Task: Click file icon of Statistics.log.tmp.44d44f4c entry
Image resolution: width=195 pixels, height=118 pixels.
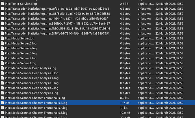Action: coord(2,18)
